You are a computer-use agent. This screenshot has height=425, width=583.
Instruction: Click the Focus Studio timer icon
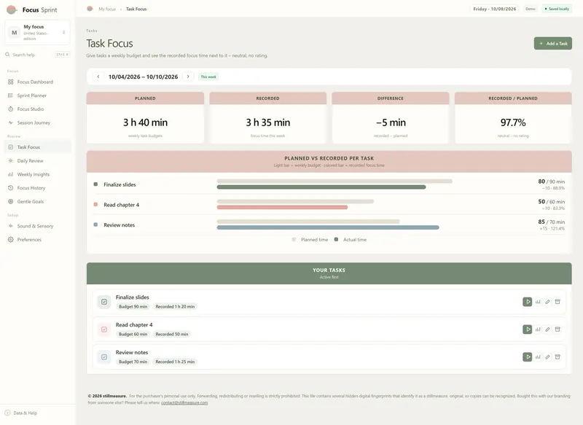pos(10,109)
